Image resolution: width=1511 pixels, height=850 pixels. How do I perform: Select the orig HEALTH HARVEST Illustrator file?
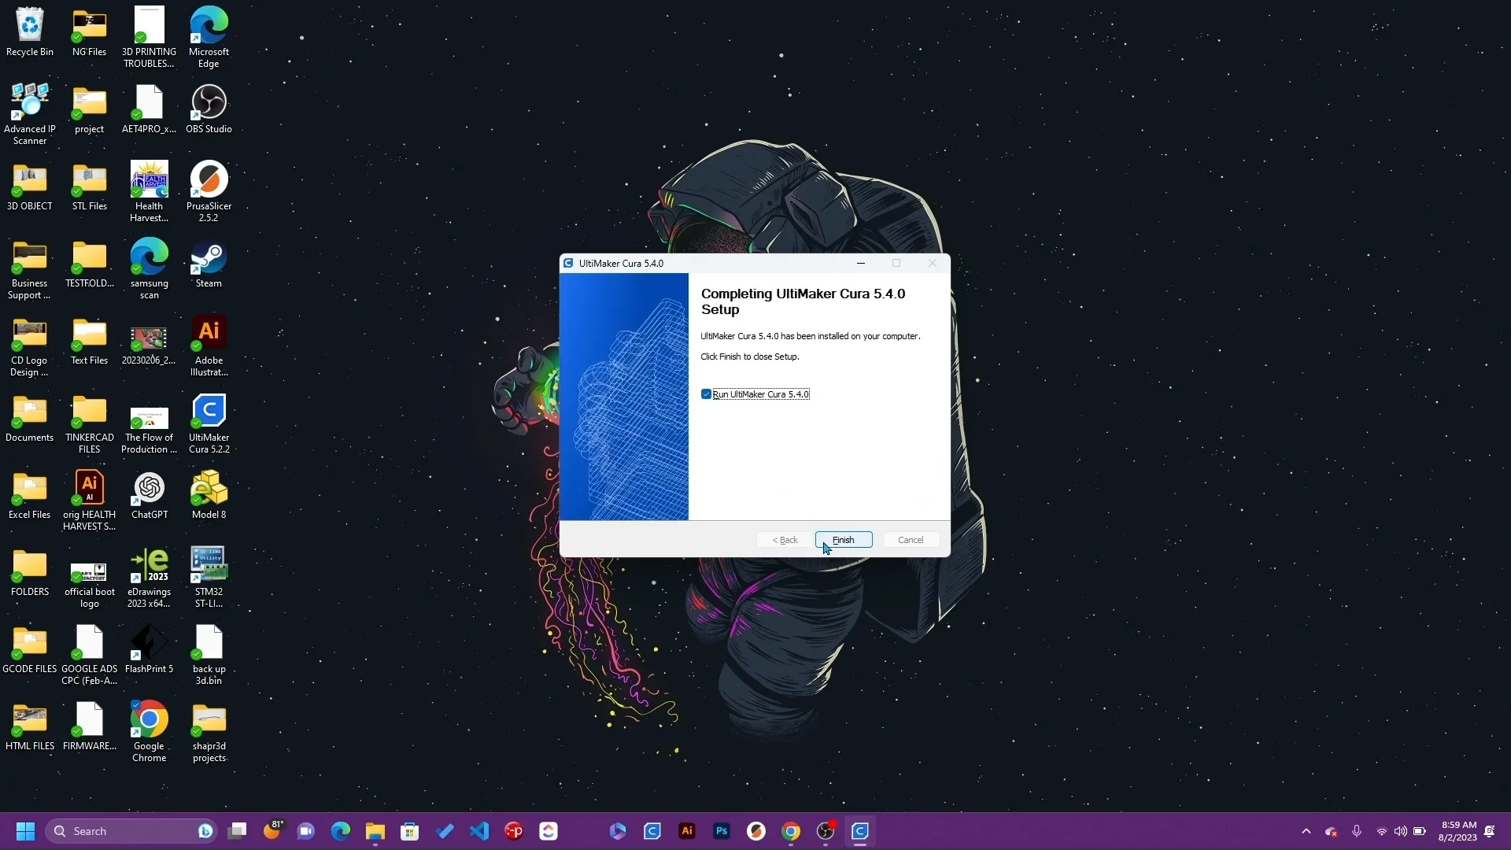click(90, 500)
